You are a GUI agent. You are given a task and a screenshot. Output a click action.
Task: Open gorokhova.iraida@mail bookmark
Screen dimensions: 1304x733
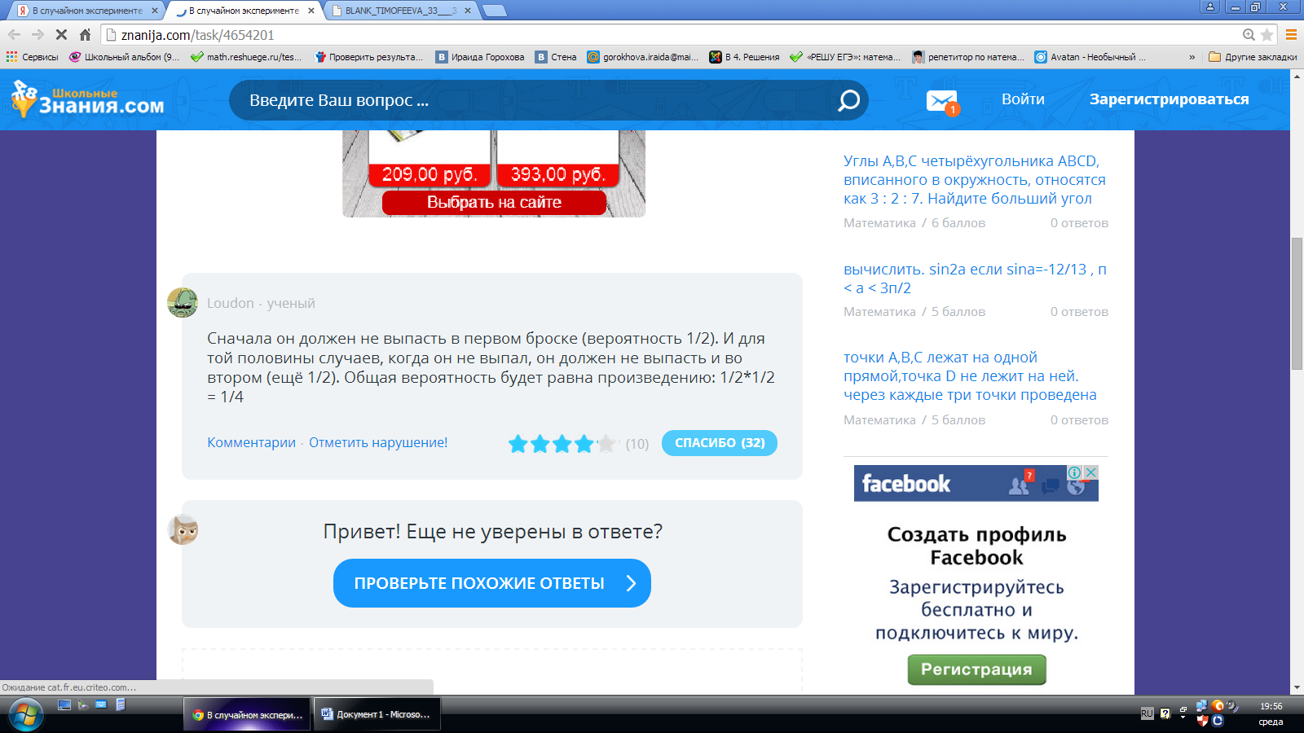643,57
